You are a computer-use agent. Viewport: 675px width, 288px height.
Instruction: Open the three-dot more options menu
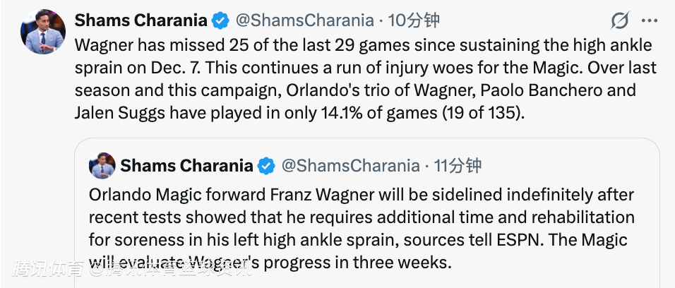point(650,20)
